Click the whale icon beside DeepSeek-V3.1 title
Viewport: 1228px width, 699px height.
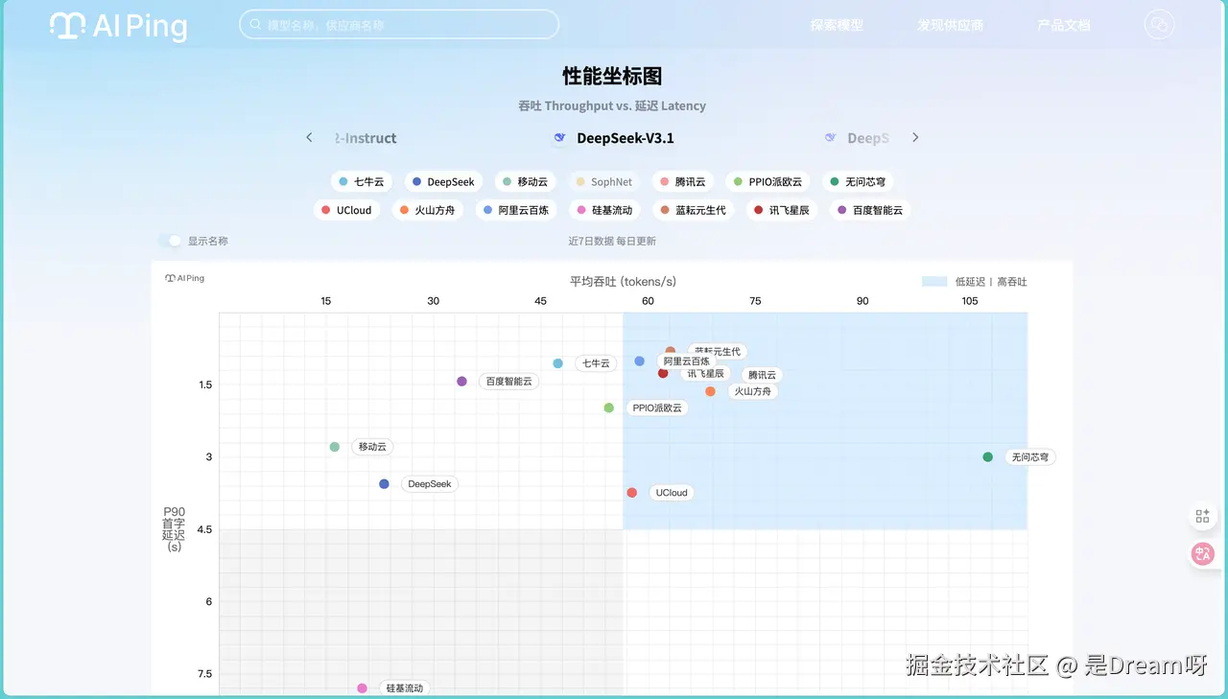point(560,138)
